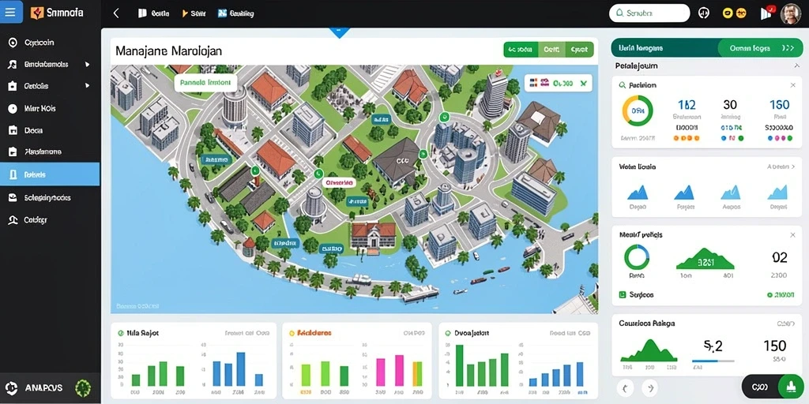The image size is (809, 404).
Task: Click the green download button at the bottom right
Action: pyautogui.click(x=789, y=387)
